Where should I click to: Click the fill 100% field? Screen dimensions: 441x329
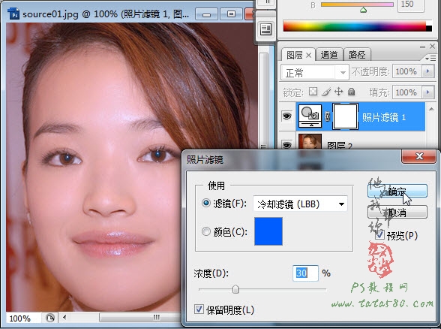click(407, 92)
